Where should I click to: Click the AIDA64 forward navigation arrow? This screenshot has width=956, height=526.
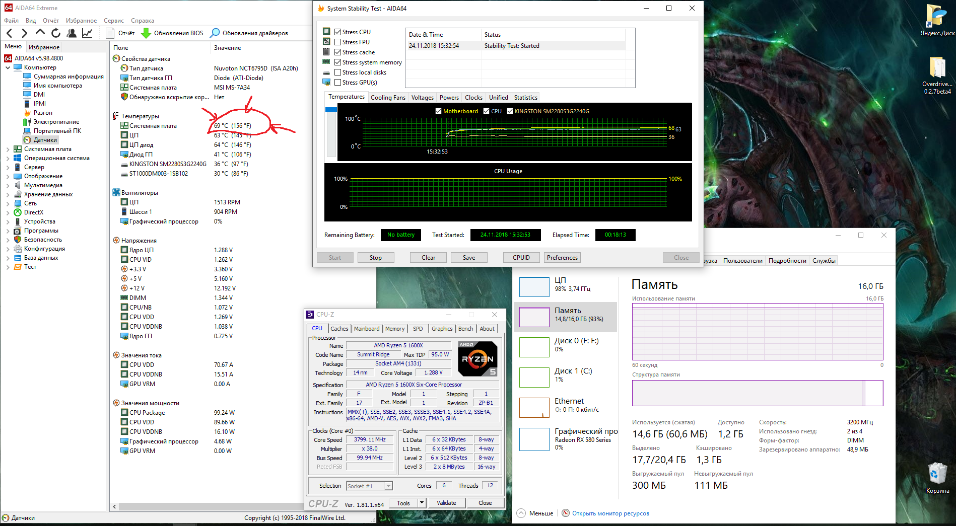point(24,33)
